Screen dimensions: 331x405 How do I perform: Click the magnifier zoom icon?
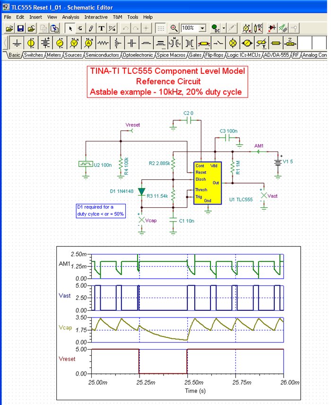coord(174,28)
